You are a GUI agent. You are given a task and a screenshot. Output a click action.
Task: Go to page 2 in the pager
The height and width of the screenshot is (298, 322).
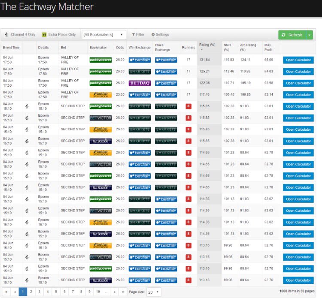31,292
